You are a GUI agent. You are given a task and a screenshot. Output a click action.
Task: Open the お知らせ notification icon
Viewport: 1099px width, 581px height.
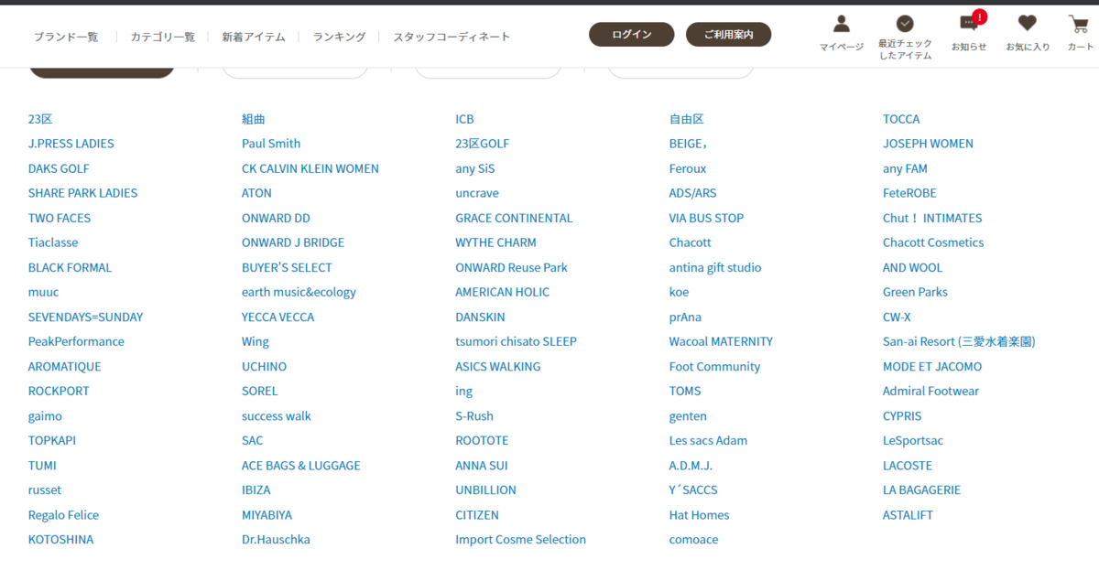coord(969,23)
